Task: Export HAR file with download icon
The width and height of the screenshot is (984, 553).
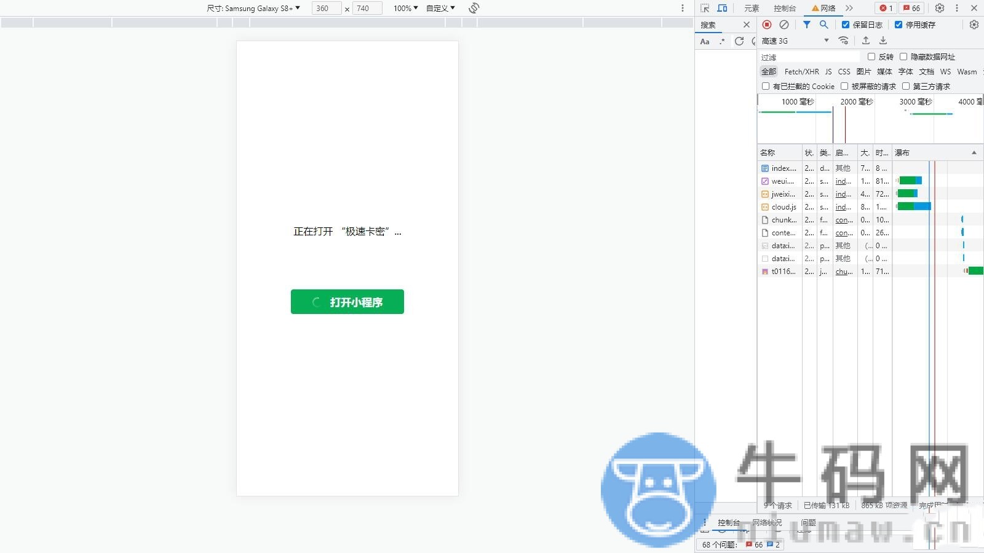Action: pos(883,41)
